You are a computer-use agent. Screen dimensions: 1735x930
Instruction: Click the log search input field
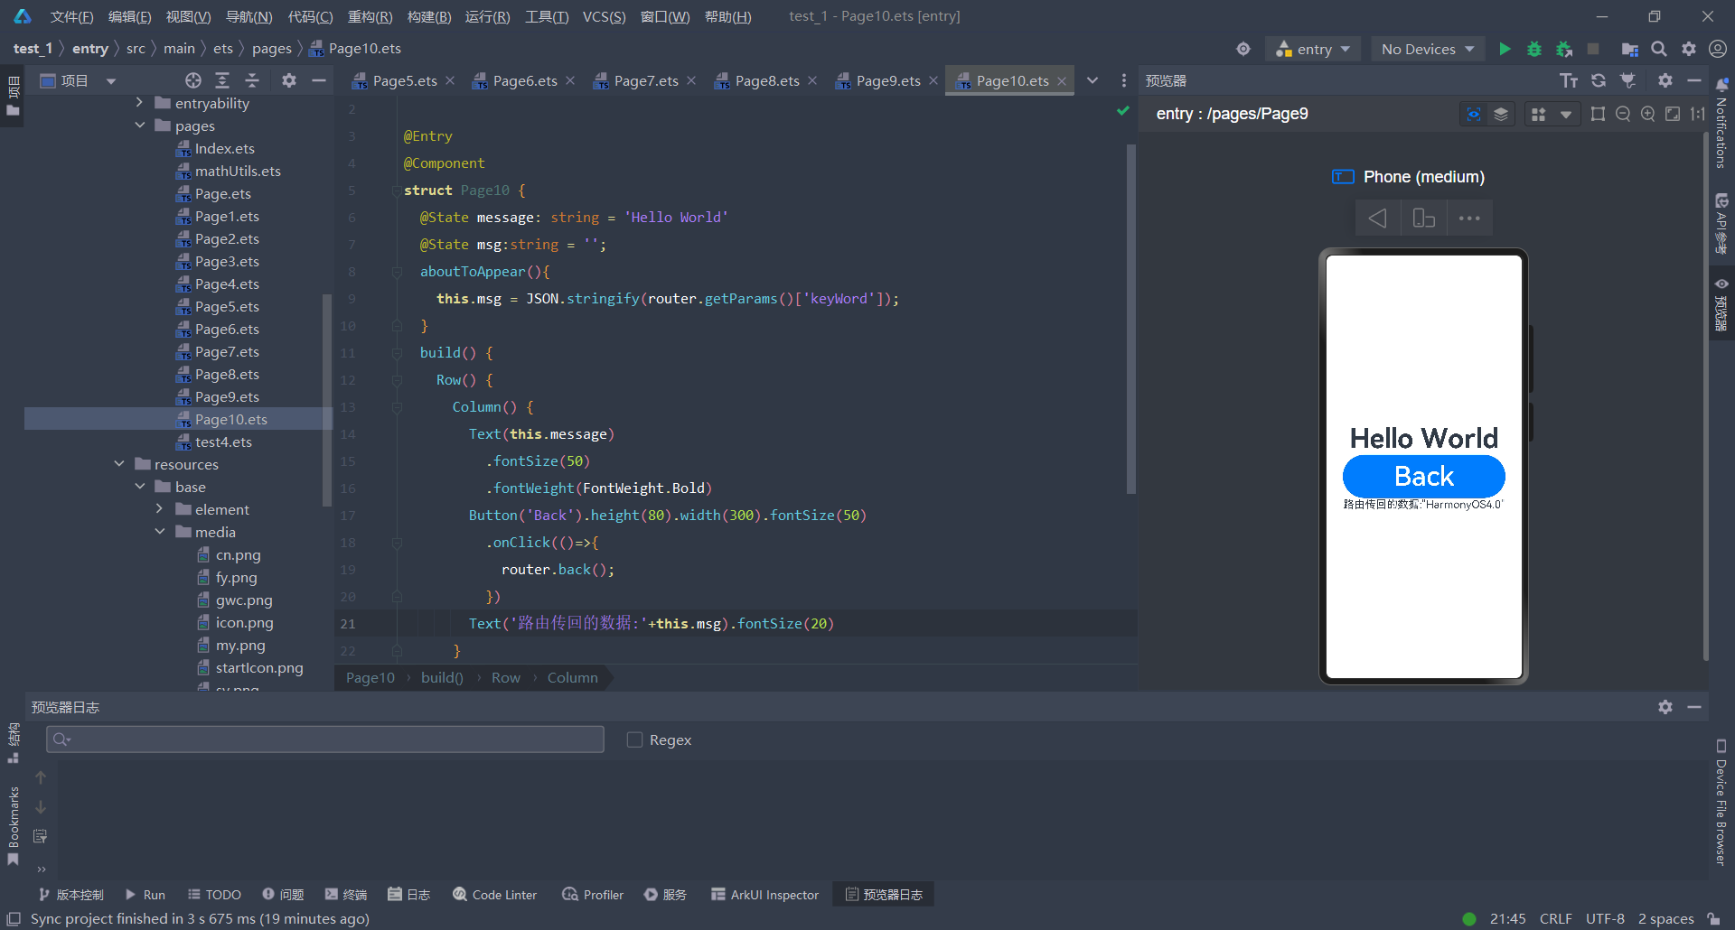coord(325,739)
